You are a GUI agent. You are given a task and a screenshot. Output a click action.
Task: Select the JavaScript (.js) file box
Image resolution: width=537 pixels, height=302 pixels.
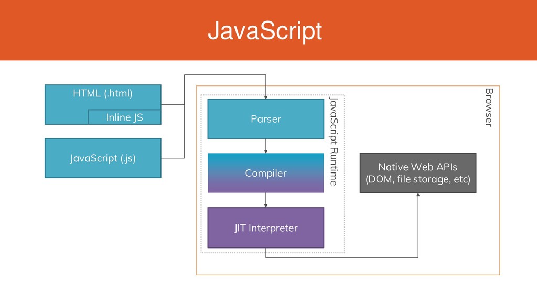(103, 158)
